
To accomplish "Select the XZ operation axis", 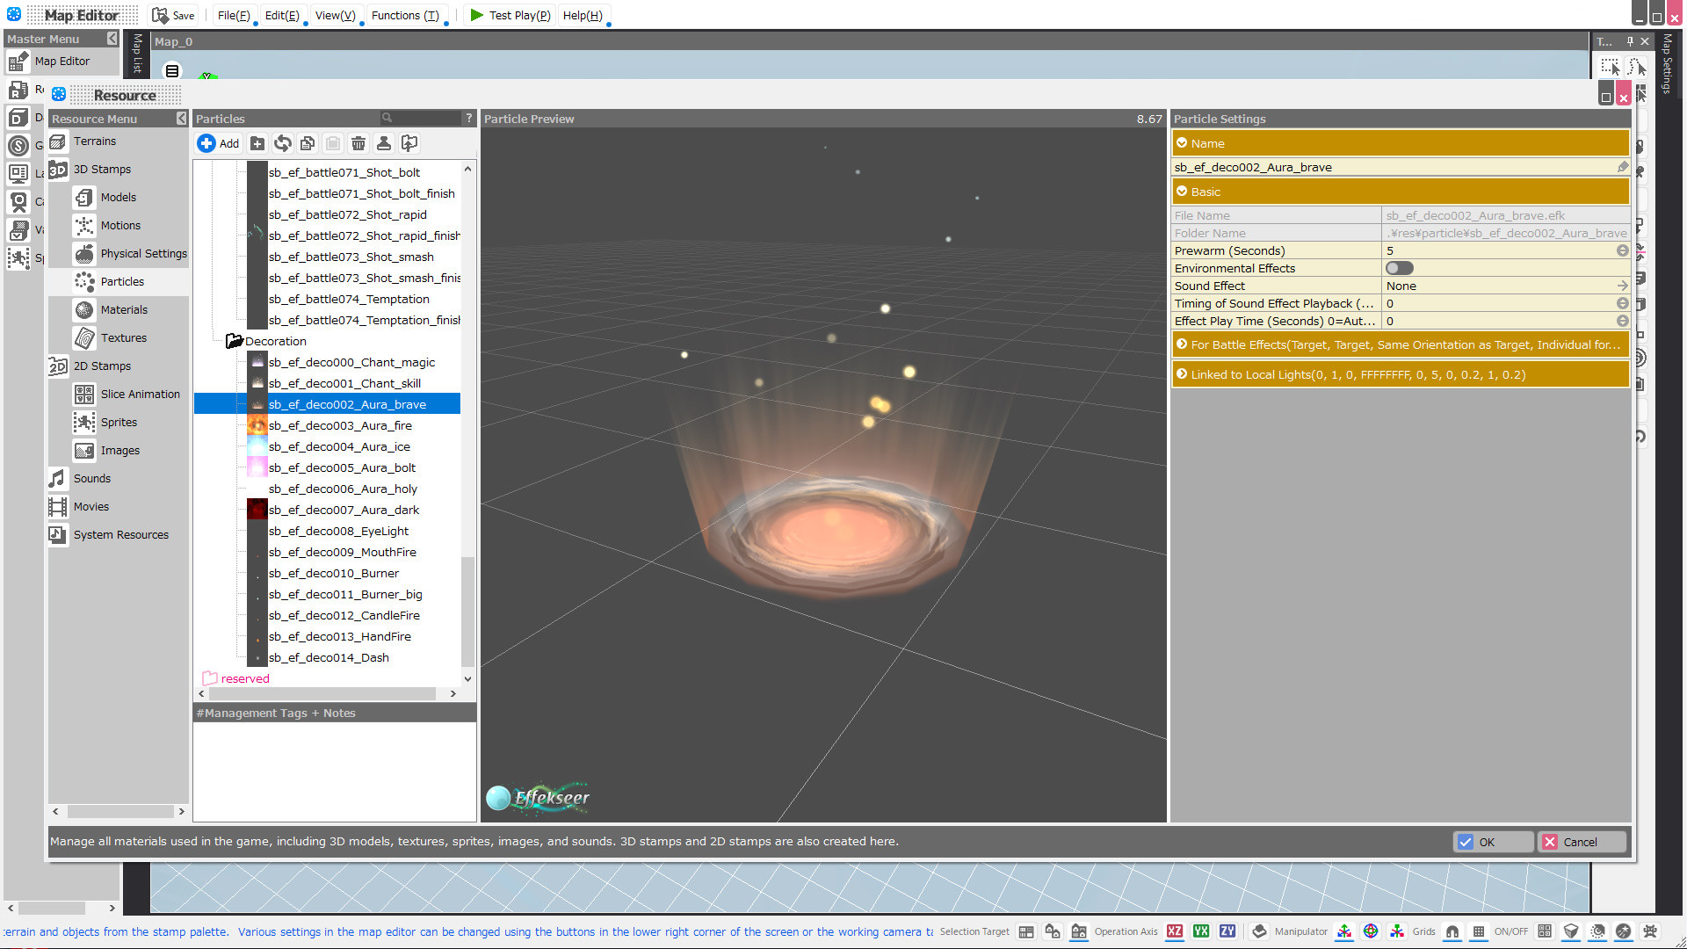I will tap(1175, 931).
